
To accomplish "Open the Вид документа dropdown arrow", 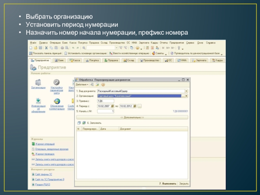I will [x=186, y=91].
